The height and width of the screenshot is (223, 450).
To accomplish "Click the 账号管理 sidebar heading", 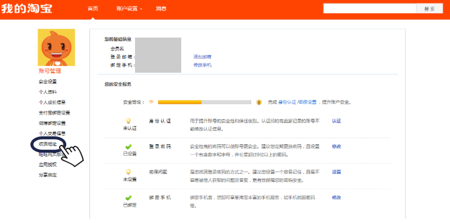I will click(x=50, y=71).
